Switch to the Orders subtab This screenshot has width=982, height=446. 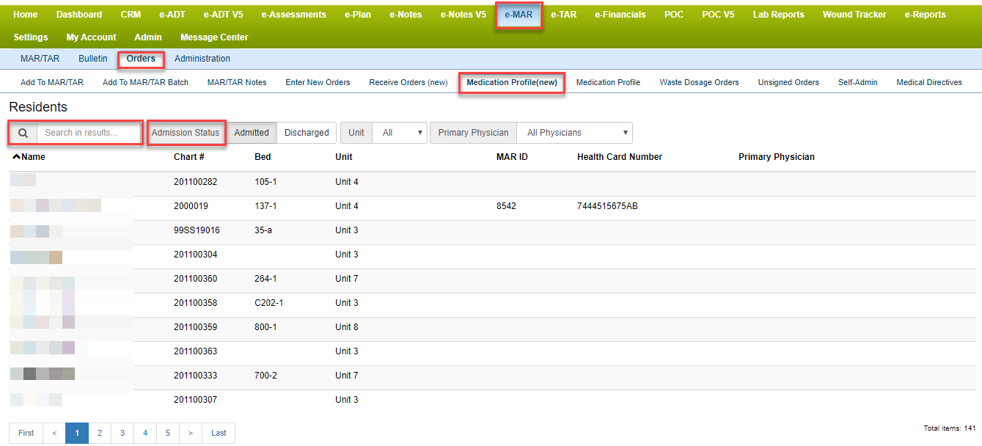point(141,59)
